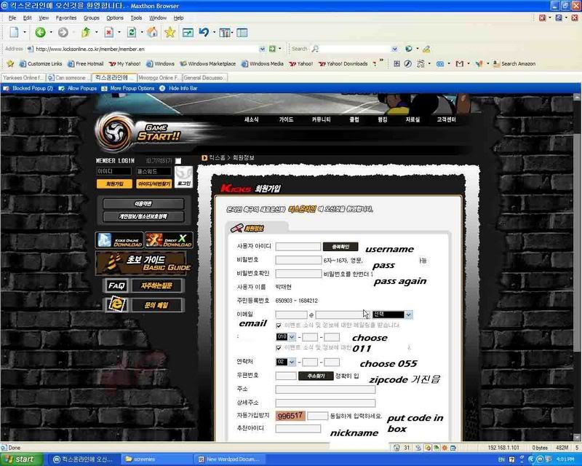Click the 중복확인 duplicate check button
The height and width of the screenshot is (466, 582).
[x=340, y=247]
